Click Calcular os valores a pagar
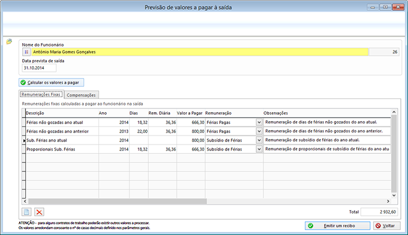 tap(51, 82)
